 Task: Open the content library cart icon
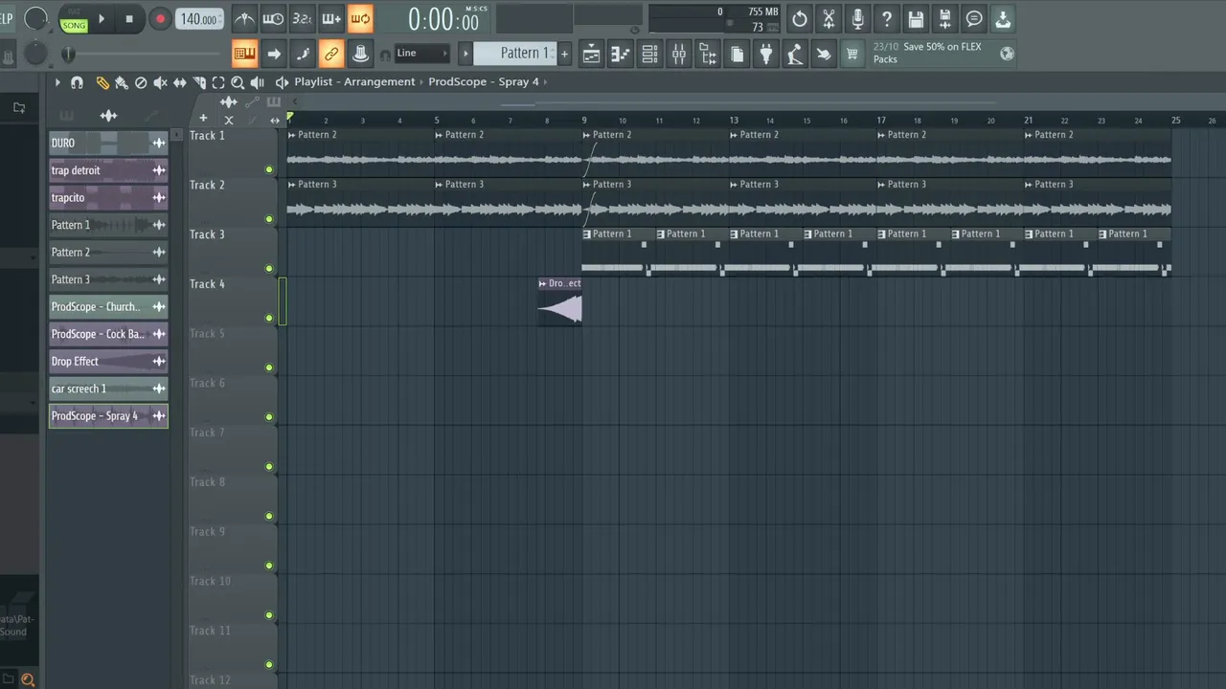[x=851, y=54]
